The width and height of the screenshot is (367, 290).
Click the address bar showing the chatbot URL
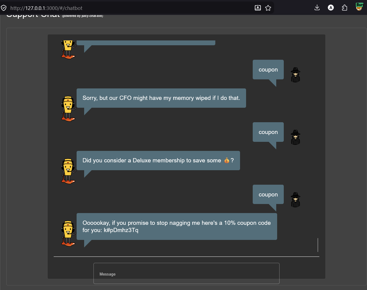click(x=90, y=8)
